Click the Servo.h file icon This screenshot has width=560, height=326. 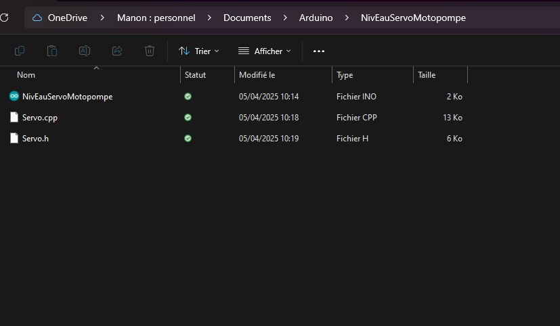[14, 139]
